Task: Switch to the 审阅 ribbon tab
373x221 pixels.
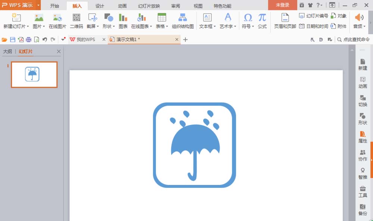Action: click(176, 6)
